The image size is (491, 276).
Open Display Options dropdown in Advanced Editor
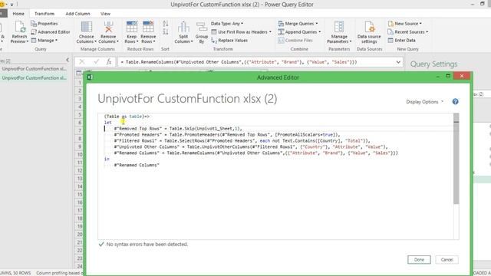tap(424, 102)
